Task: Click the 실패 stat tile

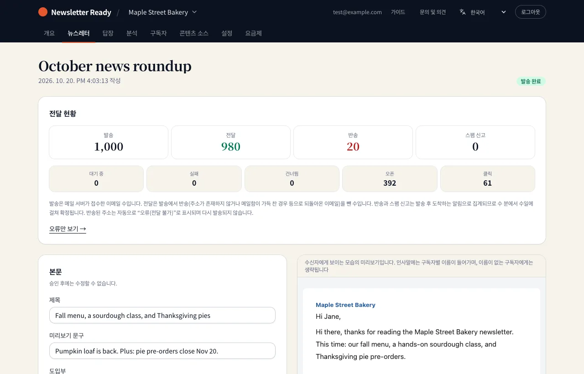Action: point(194,179)
